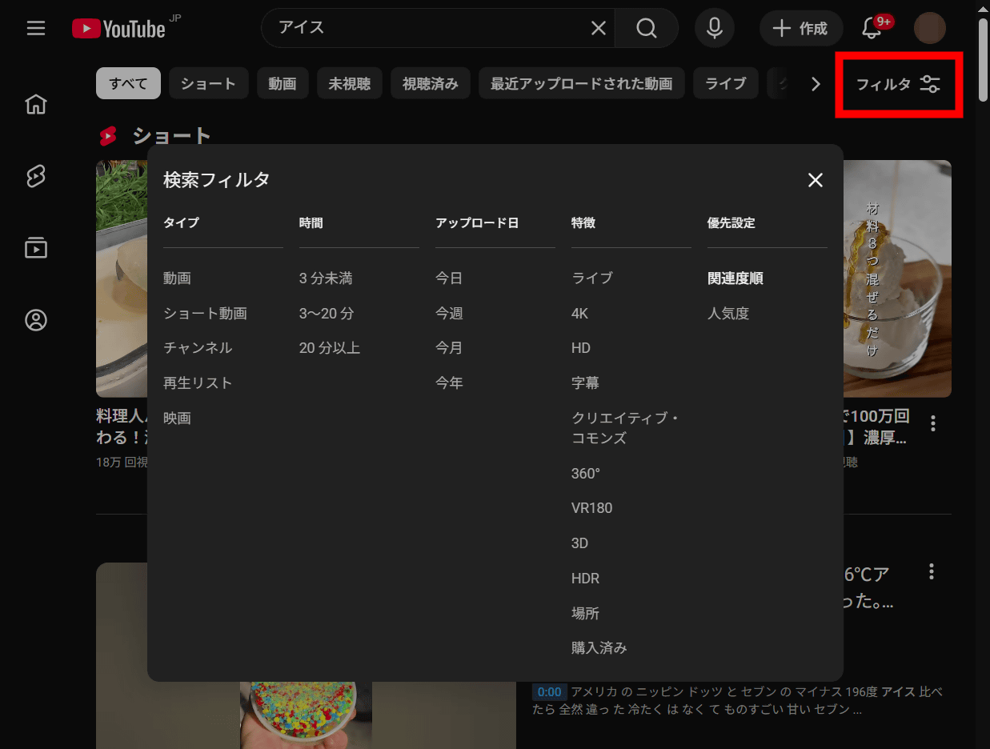Run search with magnifier button
The width and height of the screenshot is (990, 749).
click(646, 29)
